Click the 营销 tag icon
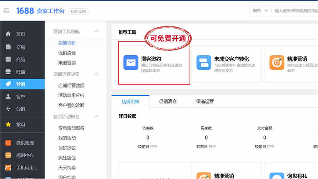 [x=8, y=84]
